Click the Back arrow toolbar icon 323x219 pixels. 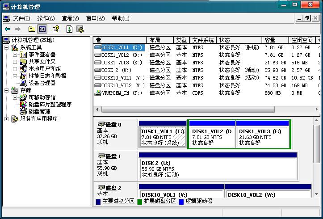[8, 29]
